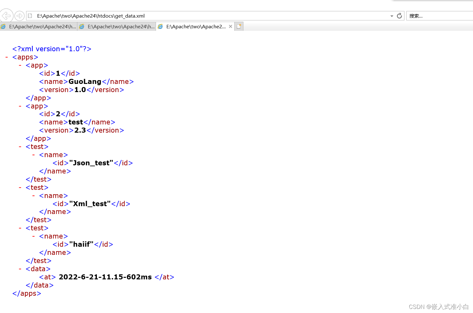Viewport: 473px width, 313px height.
Task: Click the closing /apps tag
Action: pos(27,294)
